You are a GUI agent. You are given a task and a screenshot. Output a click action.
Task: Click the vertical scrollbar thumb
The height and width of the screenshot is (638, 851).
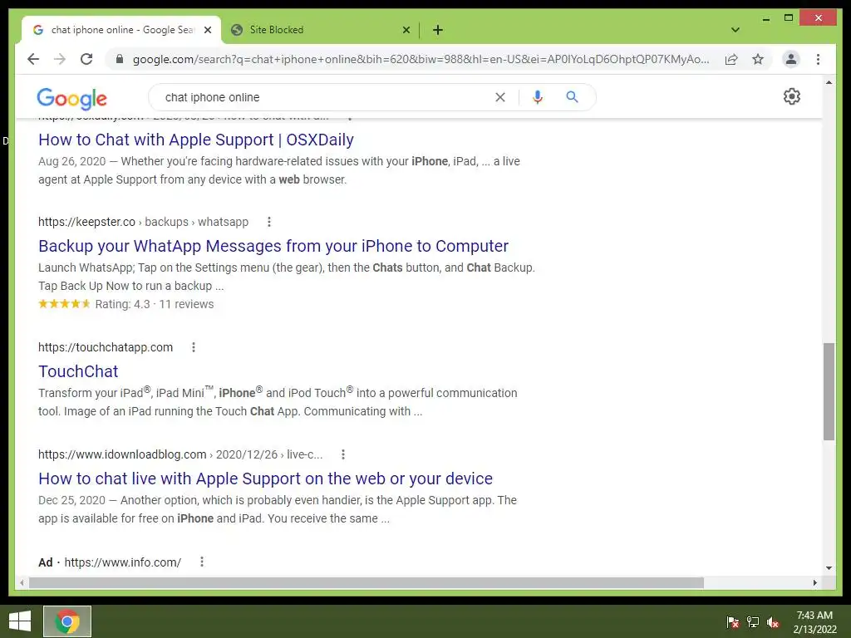point(829,391)
